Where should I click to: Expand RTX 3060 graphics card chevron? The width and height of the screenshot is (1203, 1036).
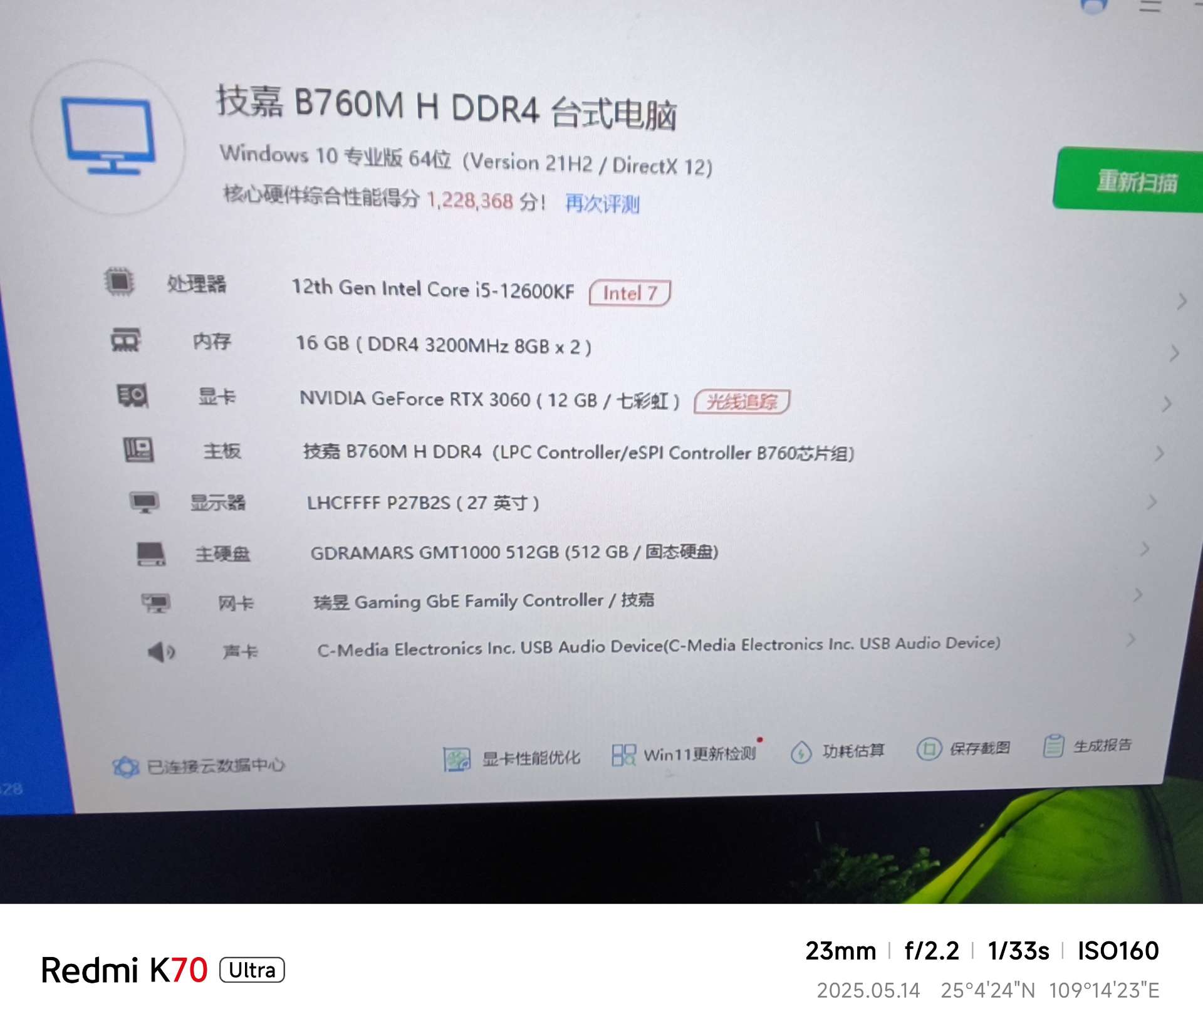[1167, 404]
